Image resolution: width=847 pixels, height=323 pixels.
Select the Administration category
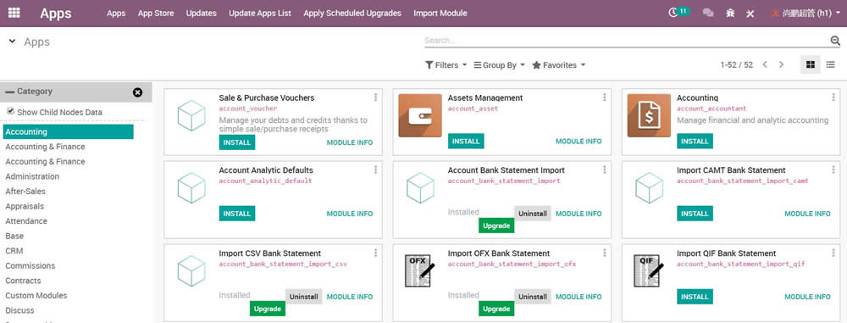(x=32, y=176)
